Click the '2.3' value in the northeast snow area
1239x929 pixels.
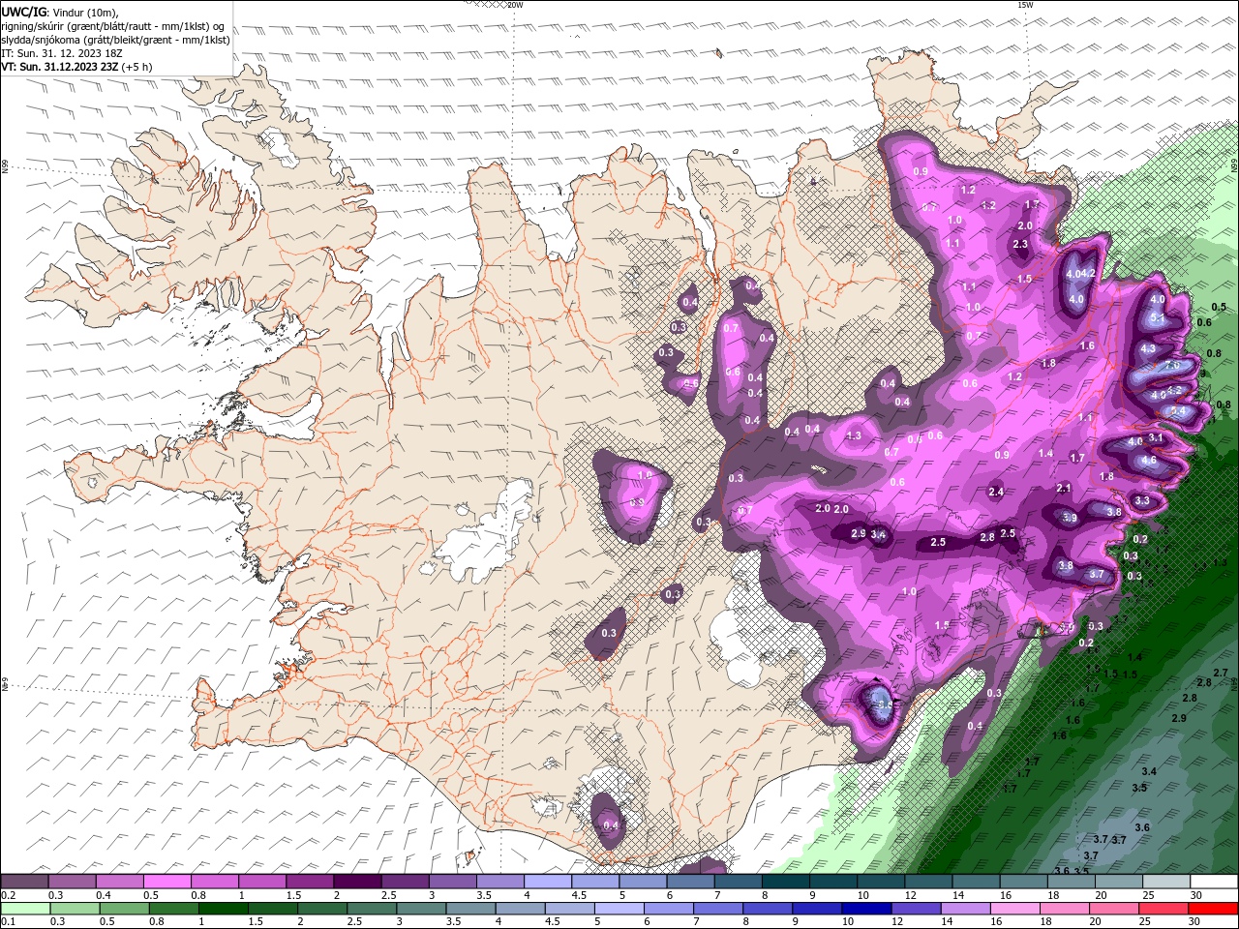click(x=1020, y=245)
